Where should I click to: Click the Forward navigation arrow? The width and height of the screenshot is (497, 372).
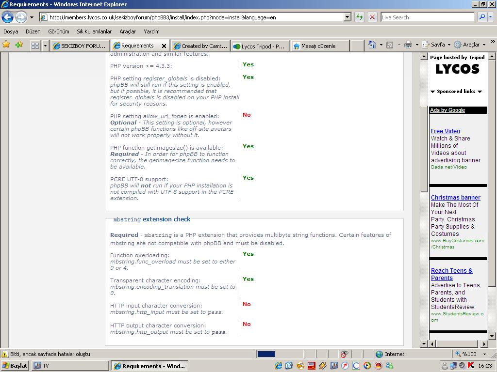(x=21, y=17)
